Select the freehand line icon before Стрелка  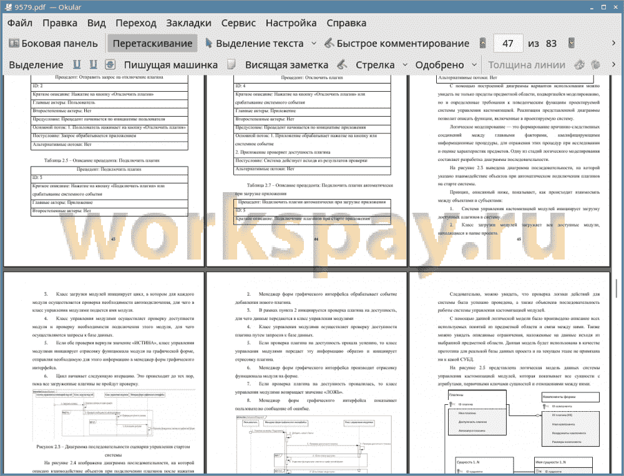pyautogui.click(x=342, y=64)
